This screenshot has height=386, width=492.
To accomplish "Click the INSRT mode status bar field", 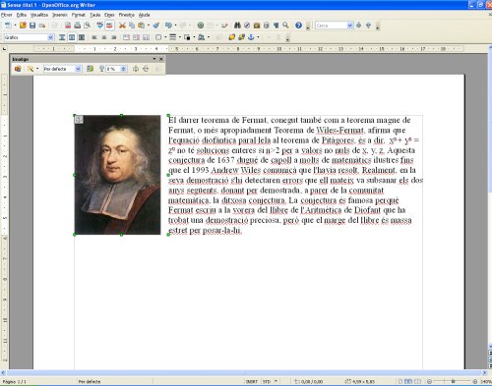I will [252, 381].
